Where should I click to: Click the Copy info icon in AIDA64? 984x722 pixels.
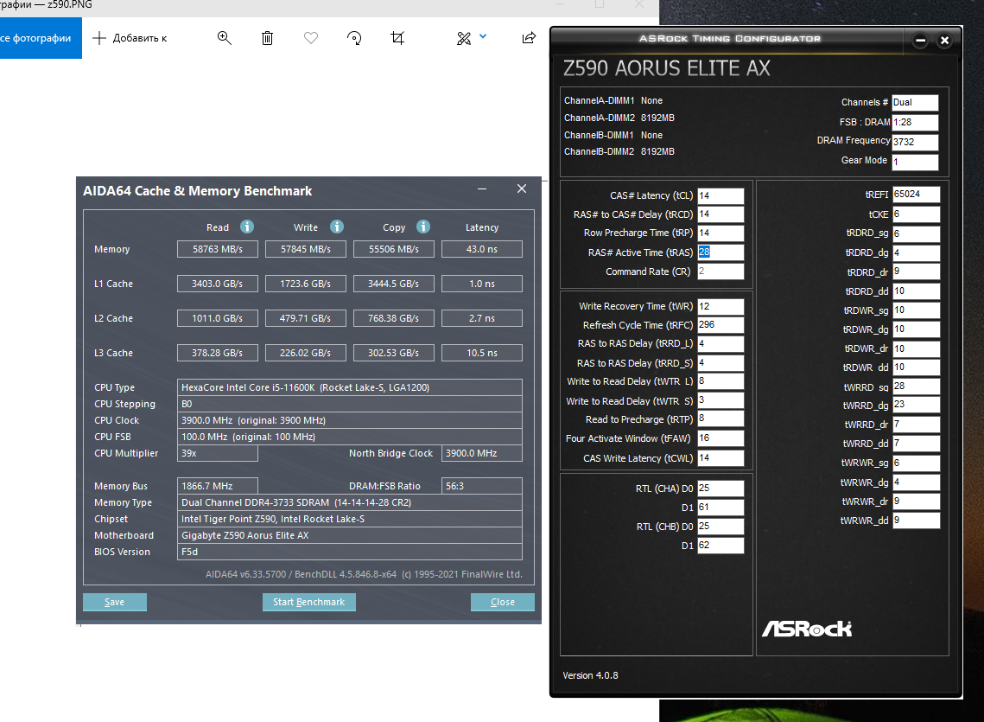(x=423, y=227)
